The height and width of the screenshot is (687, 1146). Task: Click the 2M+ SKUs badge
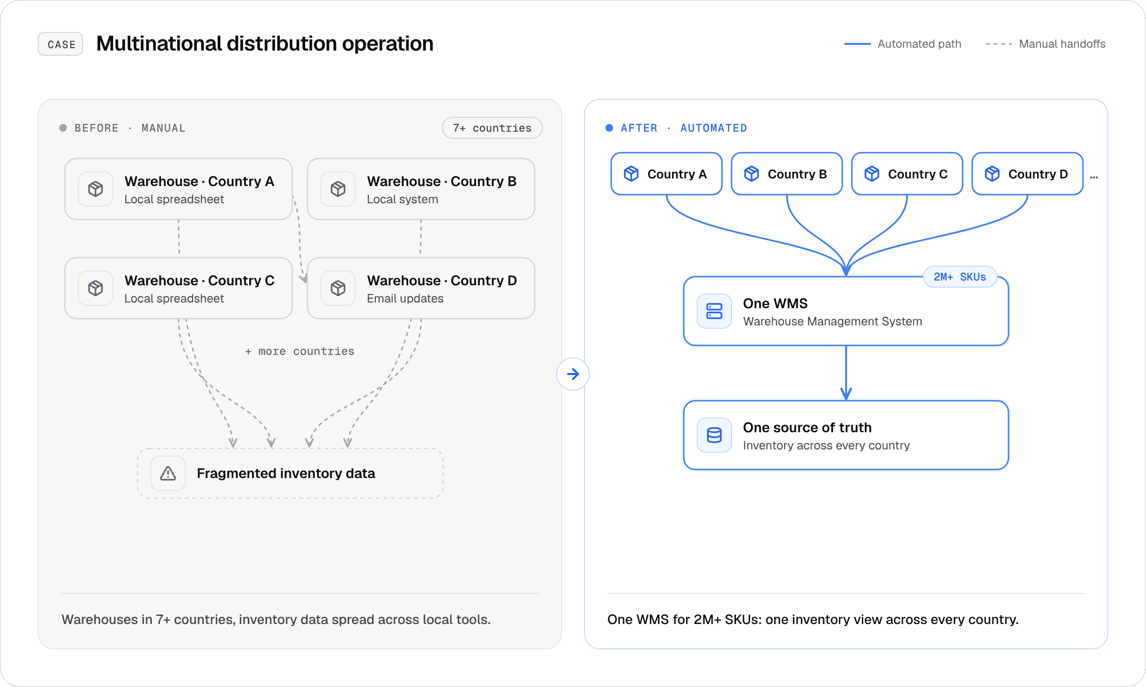[960, 277]
